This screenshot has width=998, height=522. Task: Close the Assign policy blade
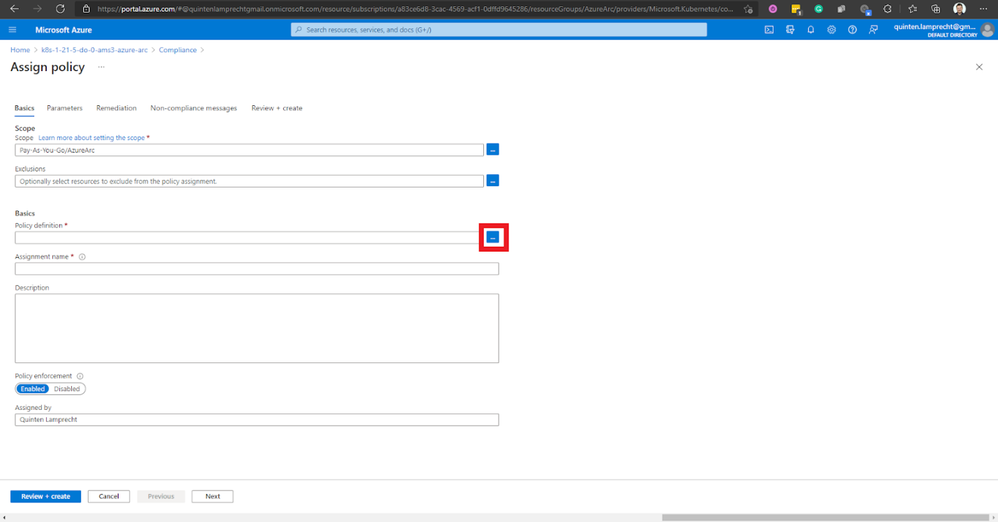tap(979, 67)
